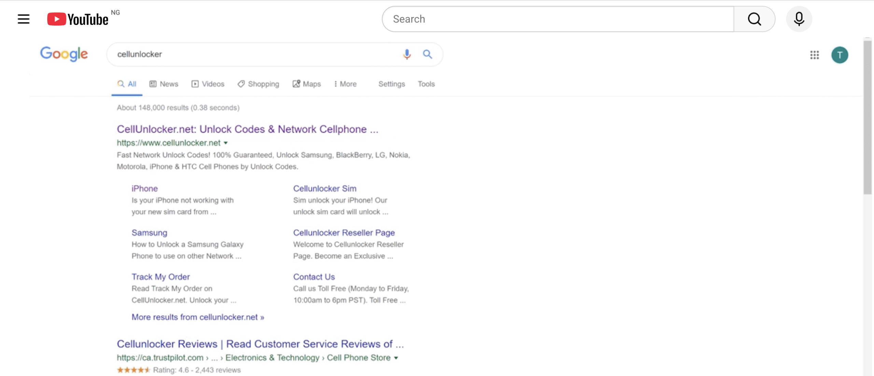This screenshot has height=376, width=874.
Task: Open the Contact Us sitelink
Action: tap(314, 277)
